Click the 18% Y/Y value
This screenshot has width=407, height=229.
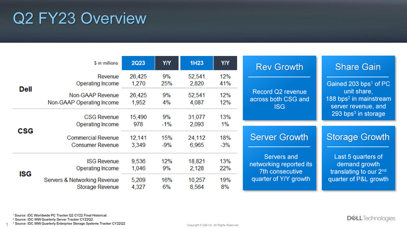(225, 138)
